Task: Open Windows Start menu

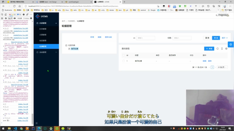Action: tap(3, 128)
